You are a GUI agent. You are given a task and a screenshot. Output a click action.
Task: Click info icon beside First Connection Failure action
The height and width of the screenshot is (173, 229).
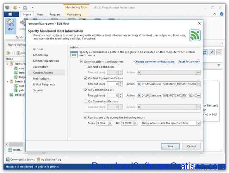[x=139, y=84]
